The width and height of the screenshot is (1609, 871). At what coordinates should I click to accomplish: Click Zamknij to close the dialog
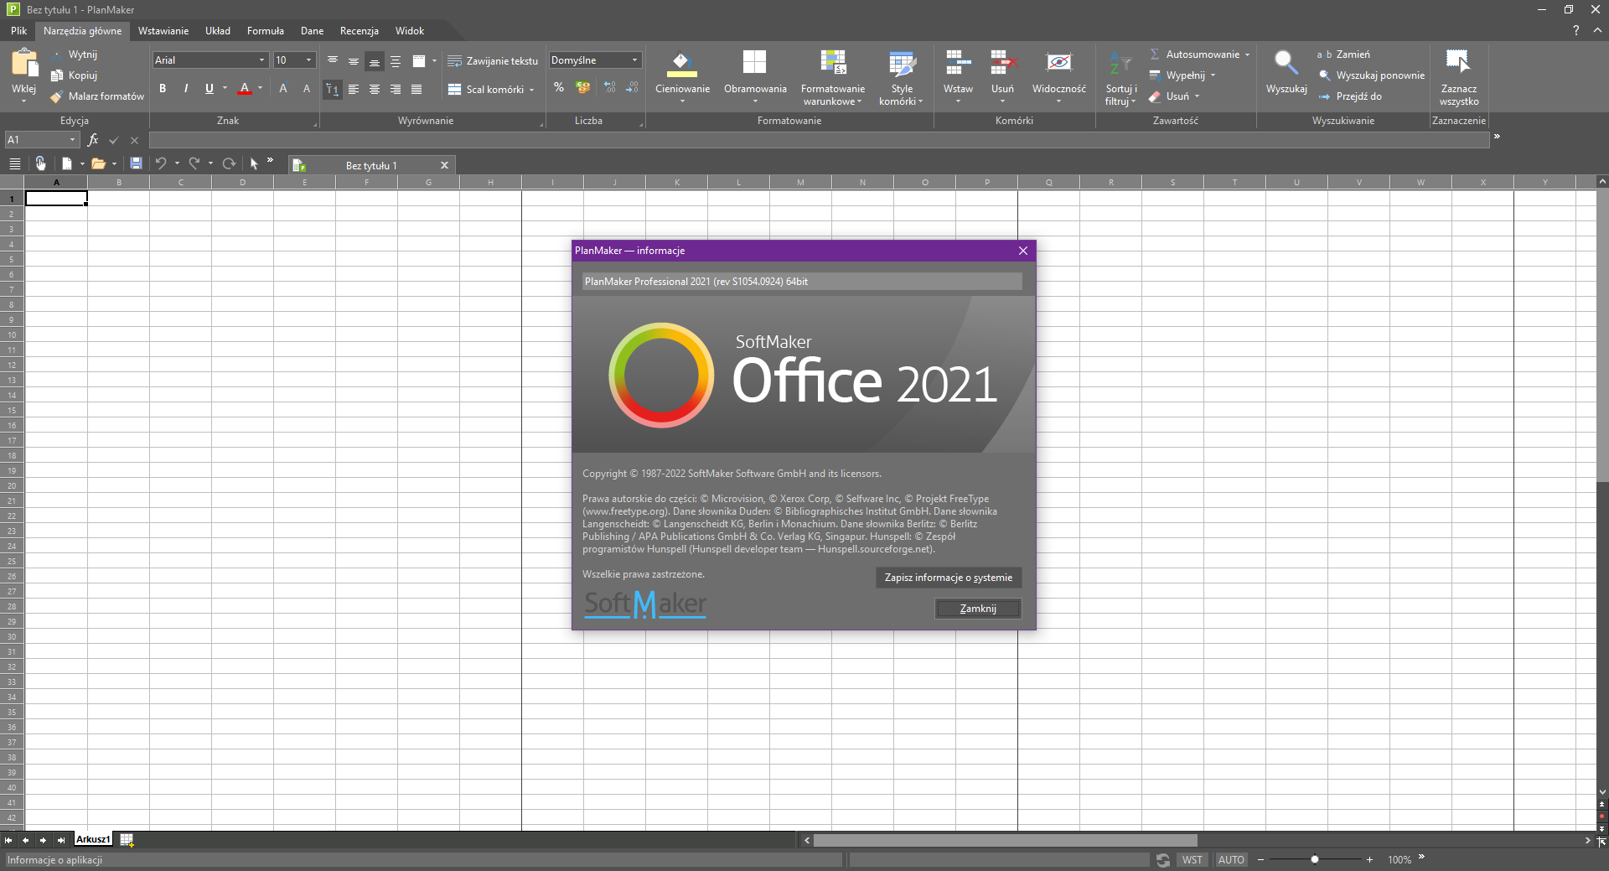[x=978, y=609]
